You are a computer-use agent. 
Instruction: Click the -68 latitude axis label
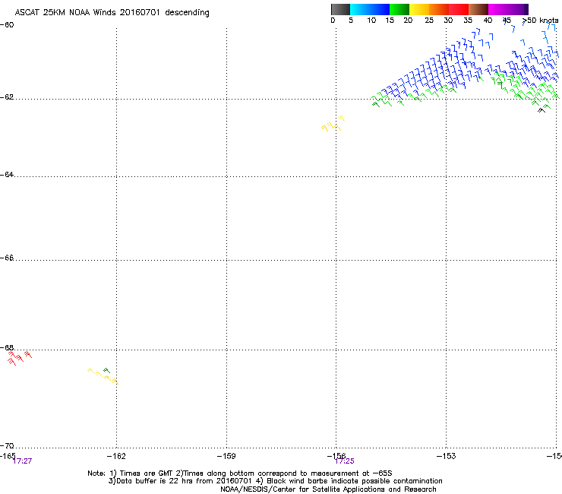coord(7,347)
